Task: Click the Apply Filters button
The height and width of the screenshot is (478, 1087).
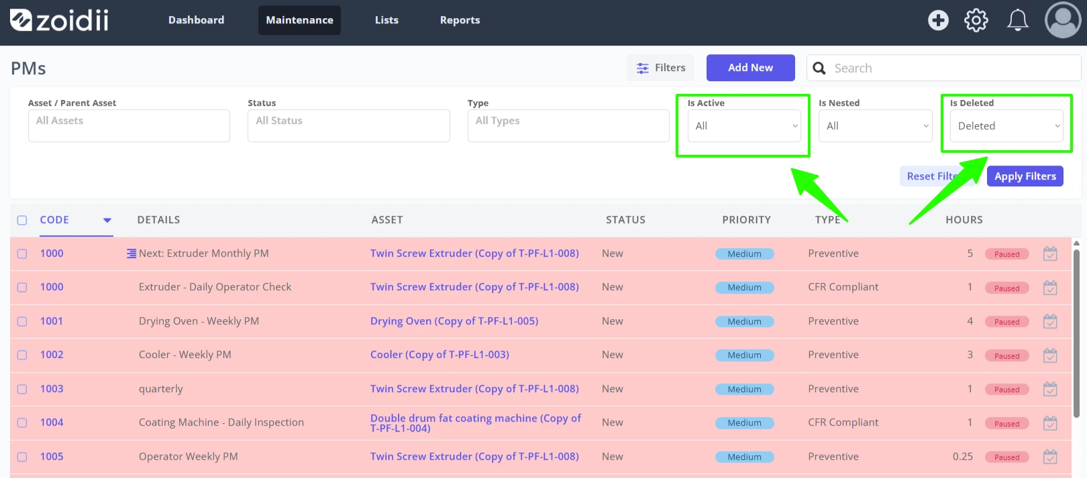Action: [x=1025, y=176]
